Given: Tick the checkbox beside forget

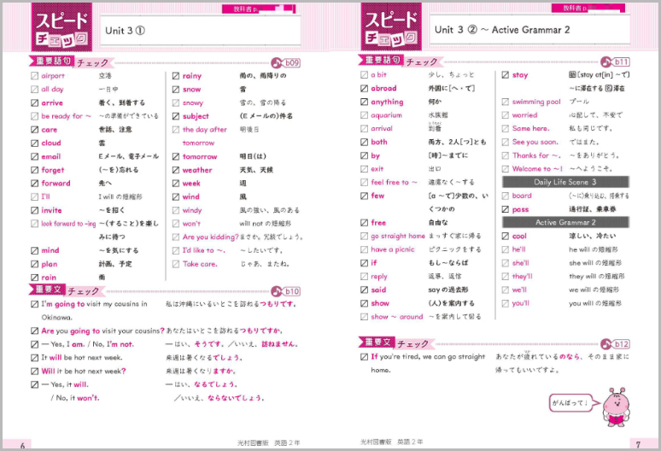Looking at the screenshot, I should pyautogui.click(x=34, y=170).
